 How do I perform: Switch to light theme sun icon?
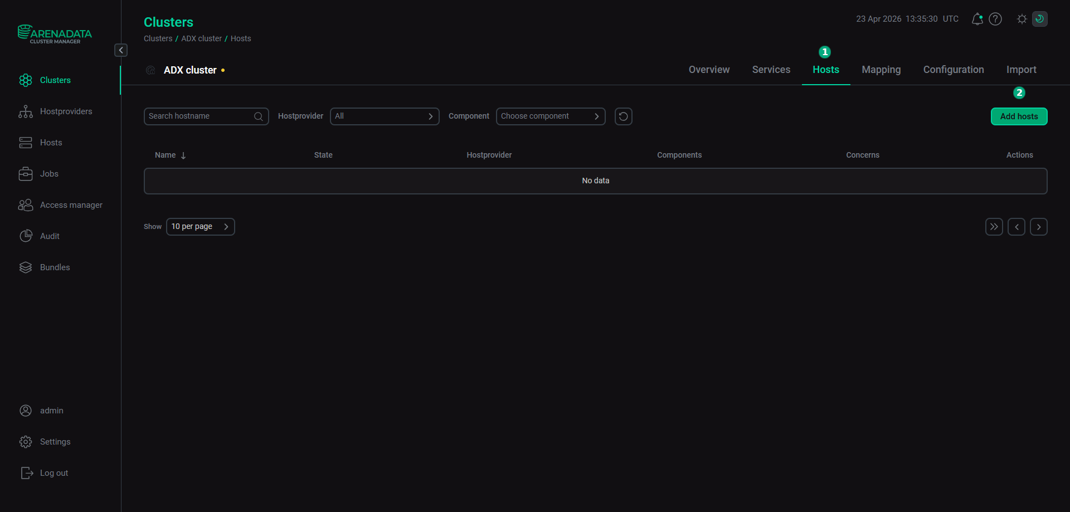coord(1022,19)
